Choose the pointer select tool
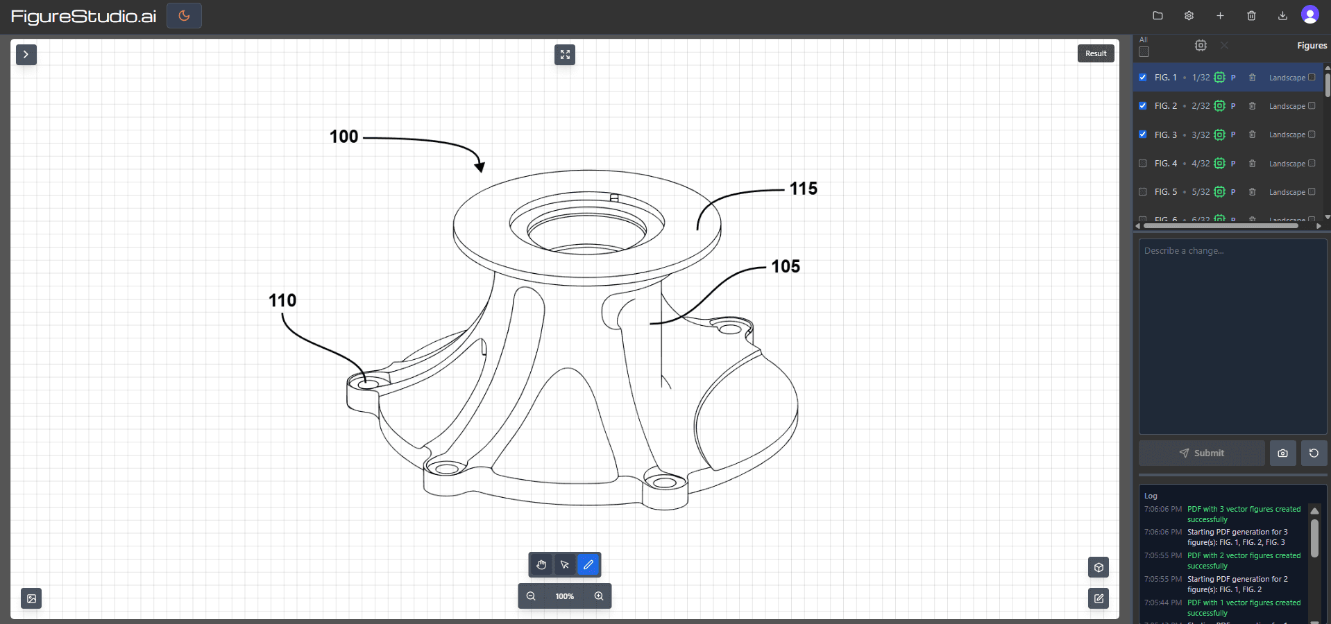 [565, 565]
